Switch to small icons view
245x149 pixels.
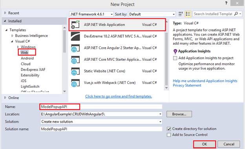(181, 14)
